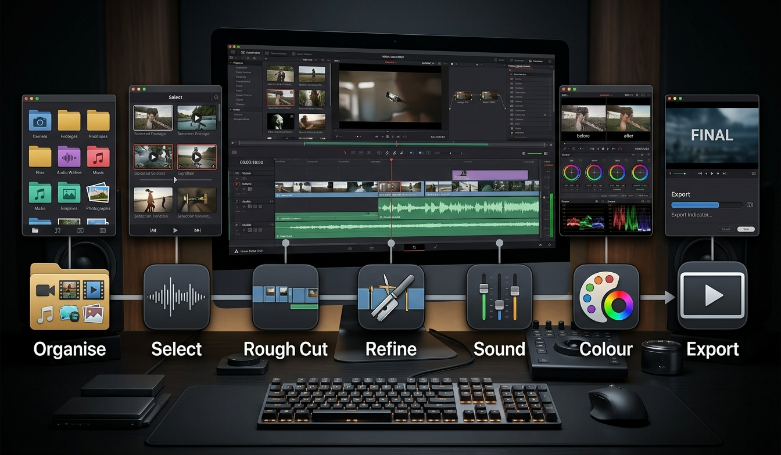Open the red Music folder
The height and width of the screenshot is (455, 781).
[x=98, y=157]
